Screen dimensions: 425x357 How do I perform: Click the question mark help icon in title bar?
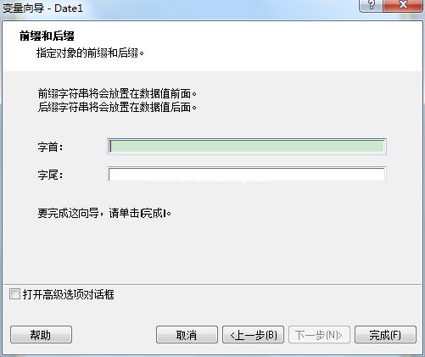coord(371,6)
